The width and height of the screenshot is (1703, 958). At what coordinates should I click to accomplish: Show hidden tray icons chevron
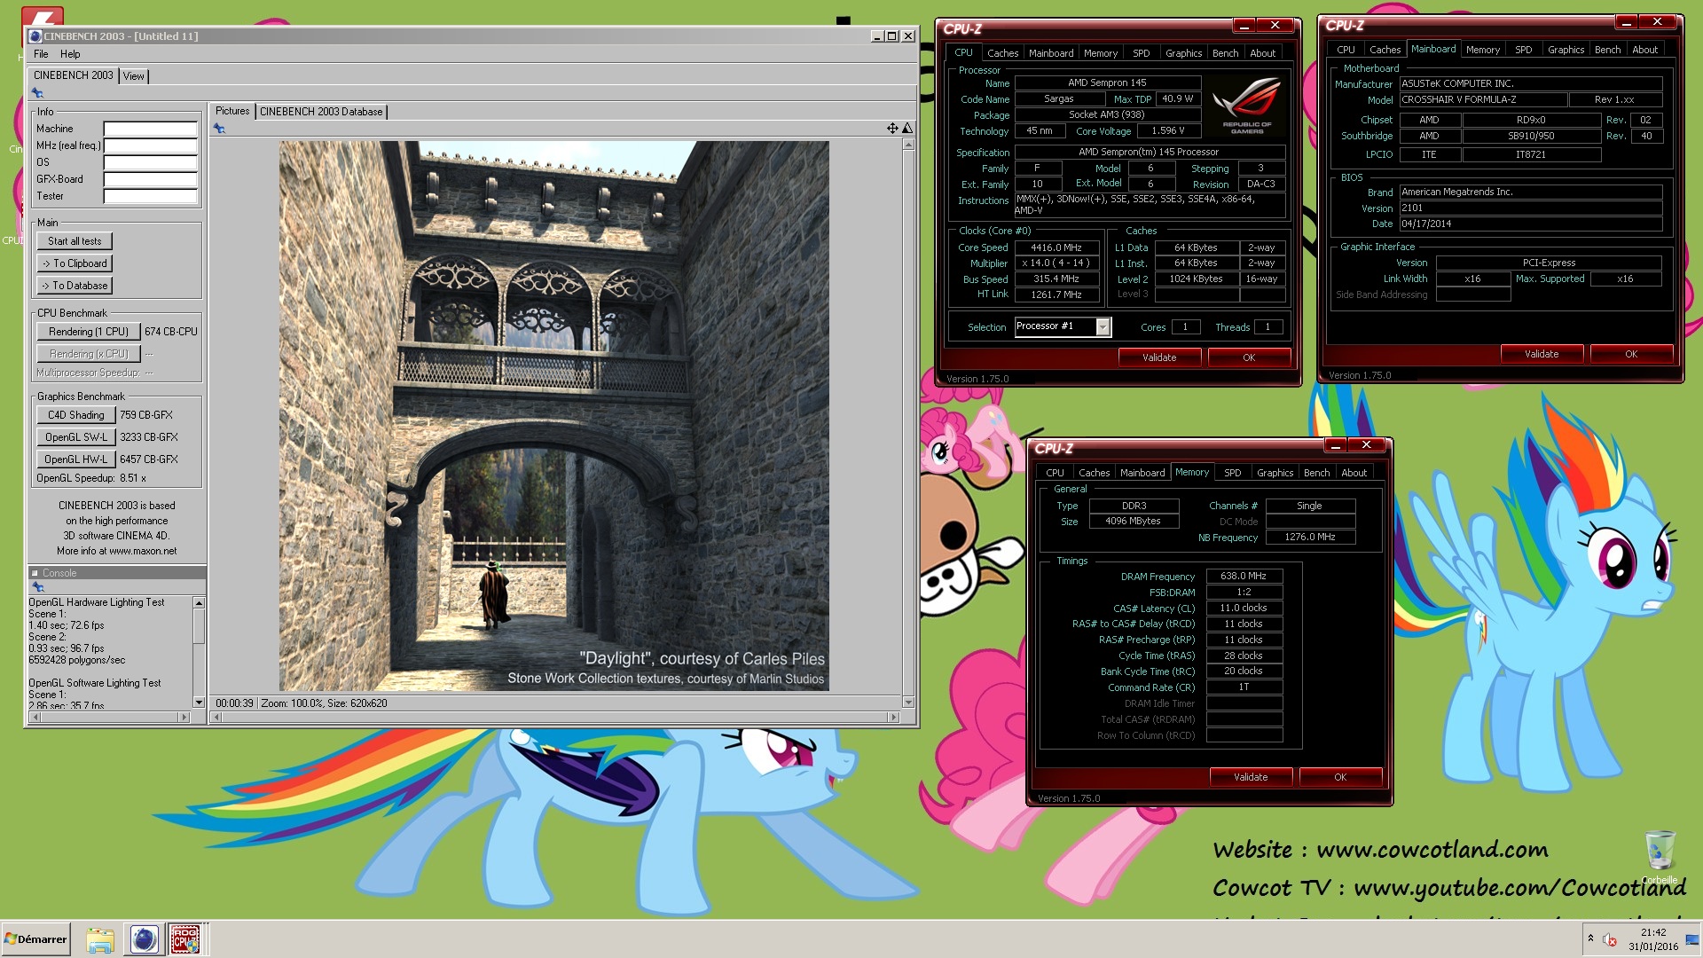click(1590, 938)
